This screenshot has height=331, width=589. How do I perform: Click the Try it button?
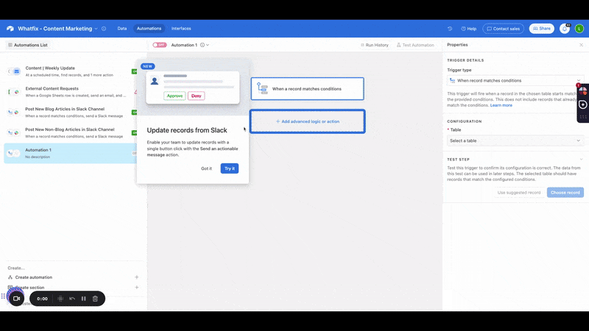[230, 168]
